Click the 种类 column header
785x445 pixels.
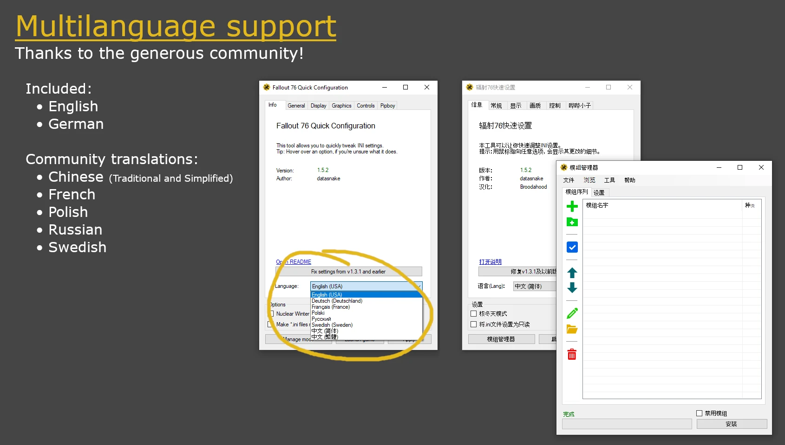click(x=751, y=205)
